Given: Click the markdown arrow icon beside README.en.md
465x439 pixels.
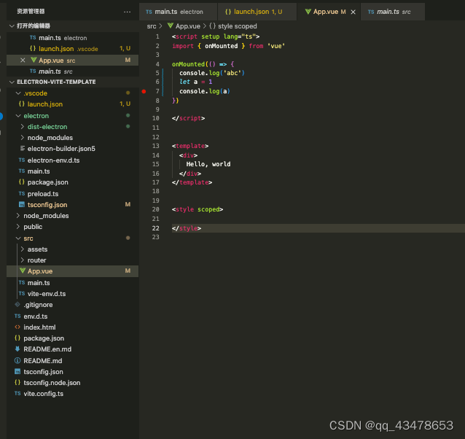Looking at the screenshot, I should tap(17, 349).
